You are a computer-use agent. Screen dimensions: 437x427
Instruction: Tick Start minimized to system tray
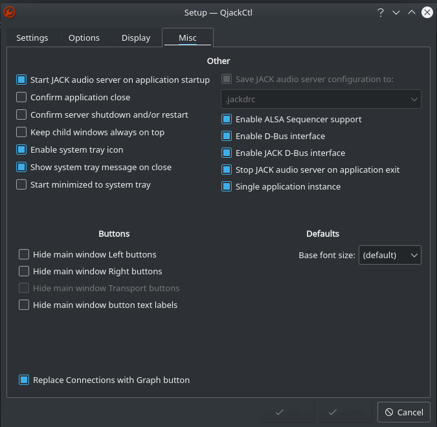[x=21, y=185]
